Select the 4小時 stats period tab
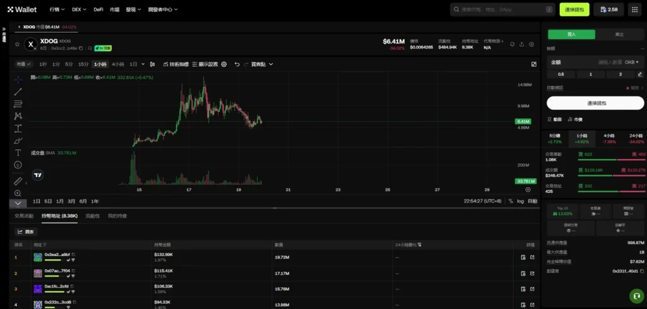647x309 pixels. pyautogui.click(x=609, y=139)
